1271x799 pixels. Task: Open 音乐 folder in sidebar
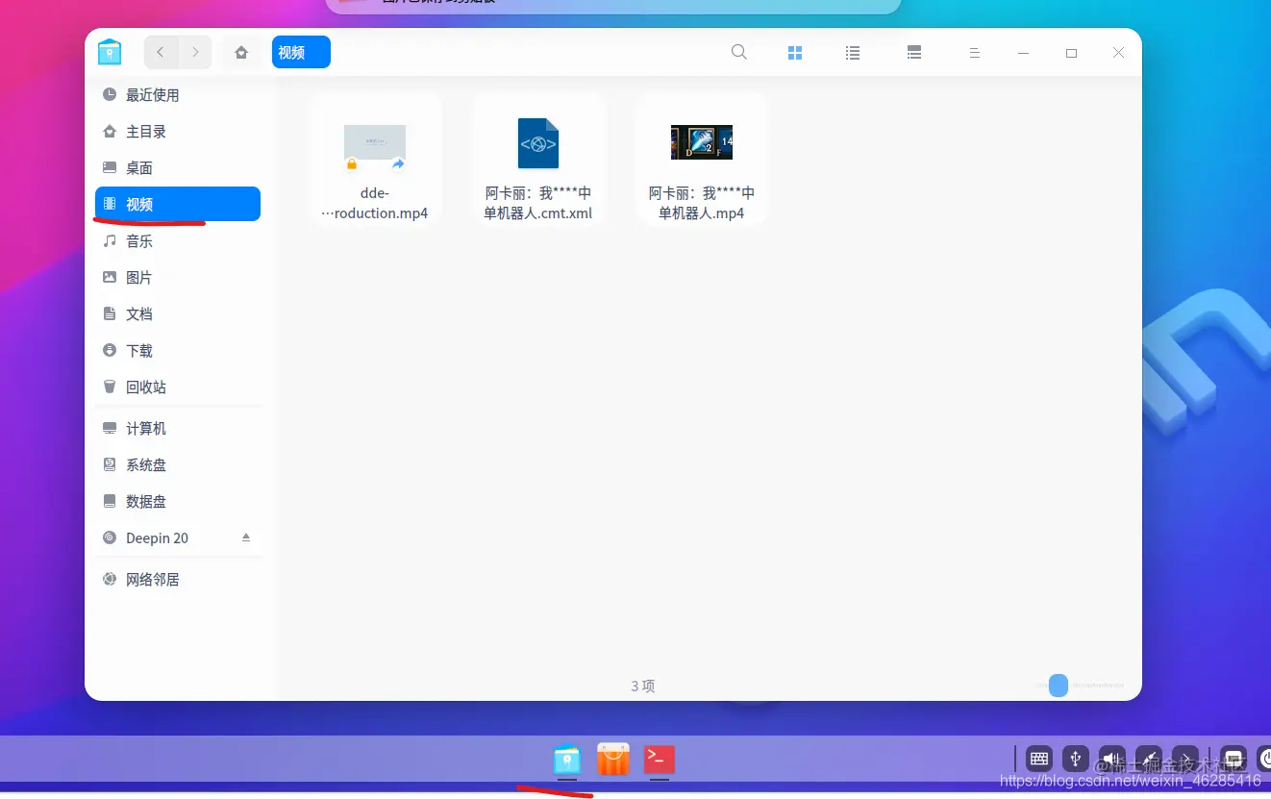pyautogui.click(x=178, y=241)
